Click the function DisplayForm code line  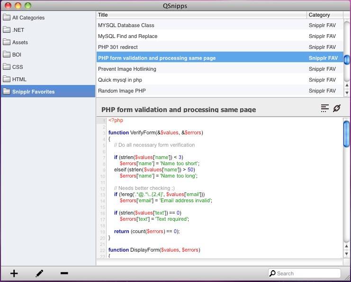tap(154, 250)
